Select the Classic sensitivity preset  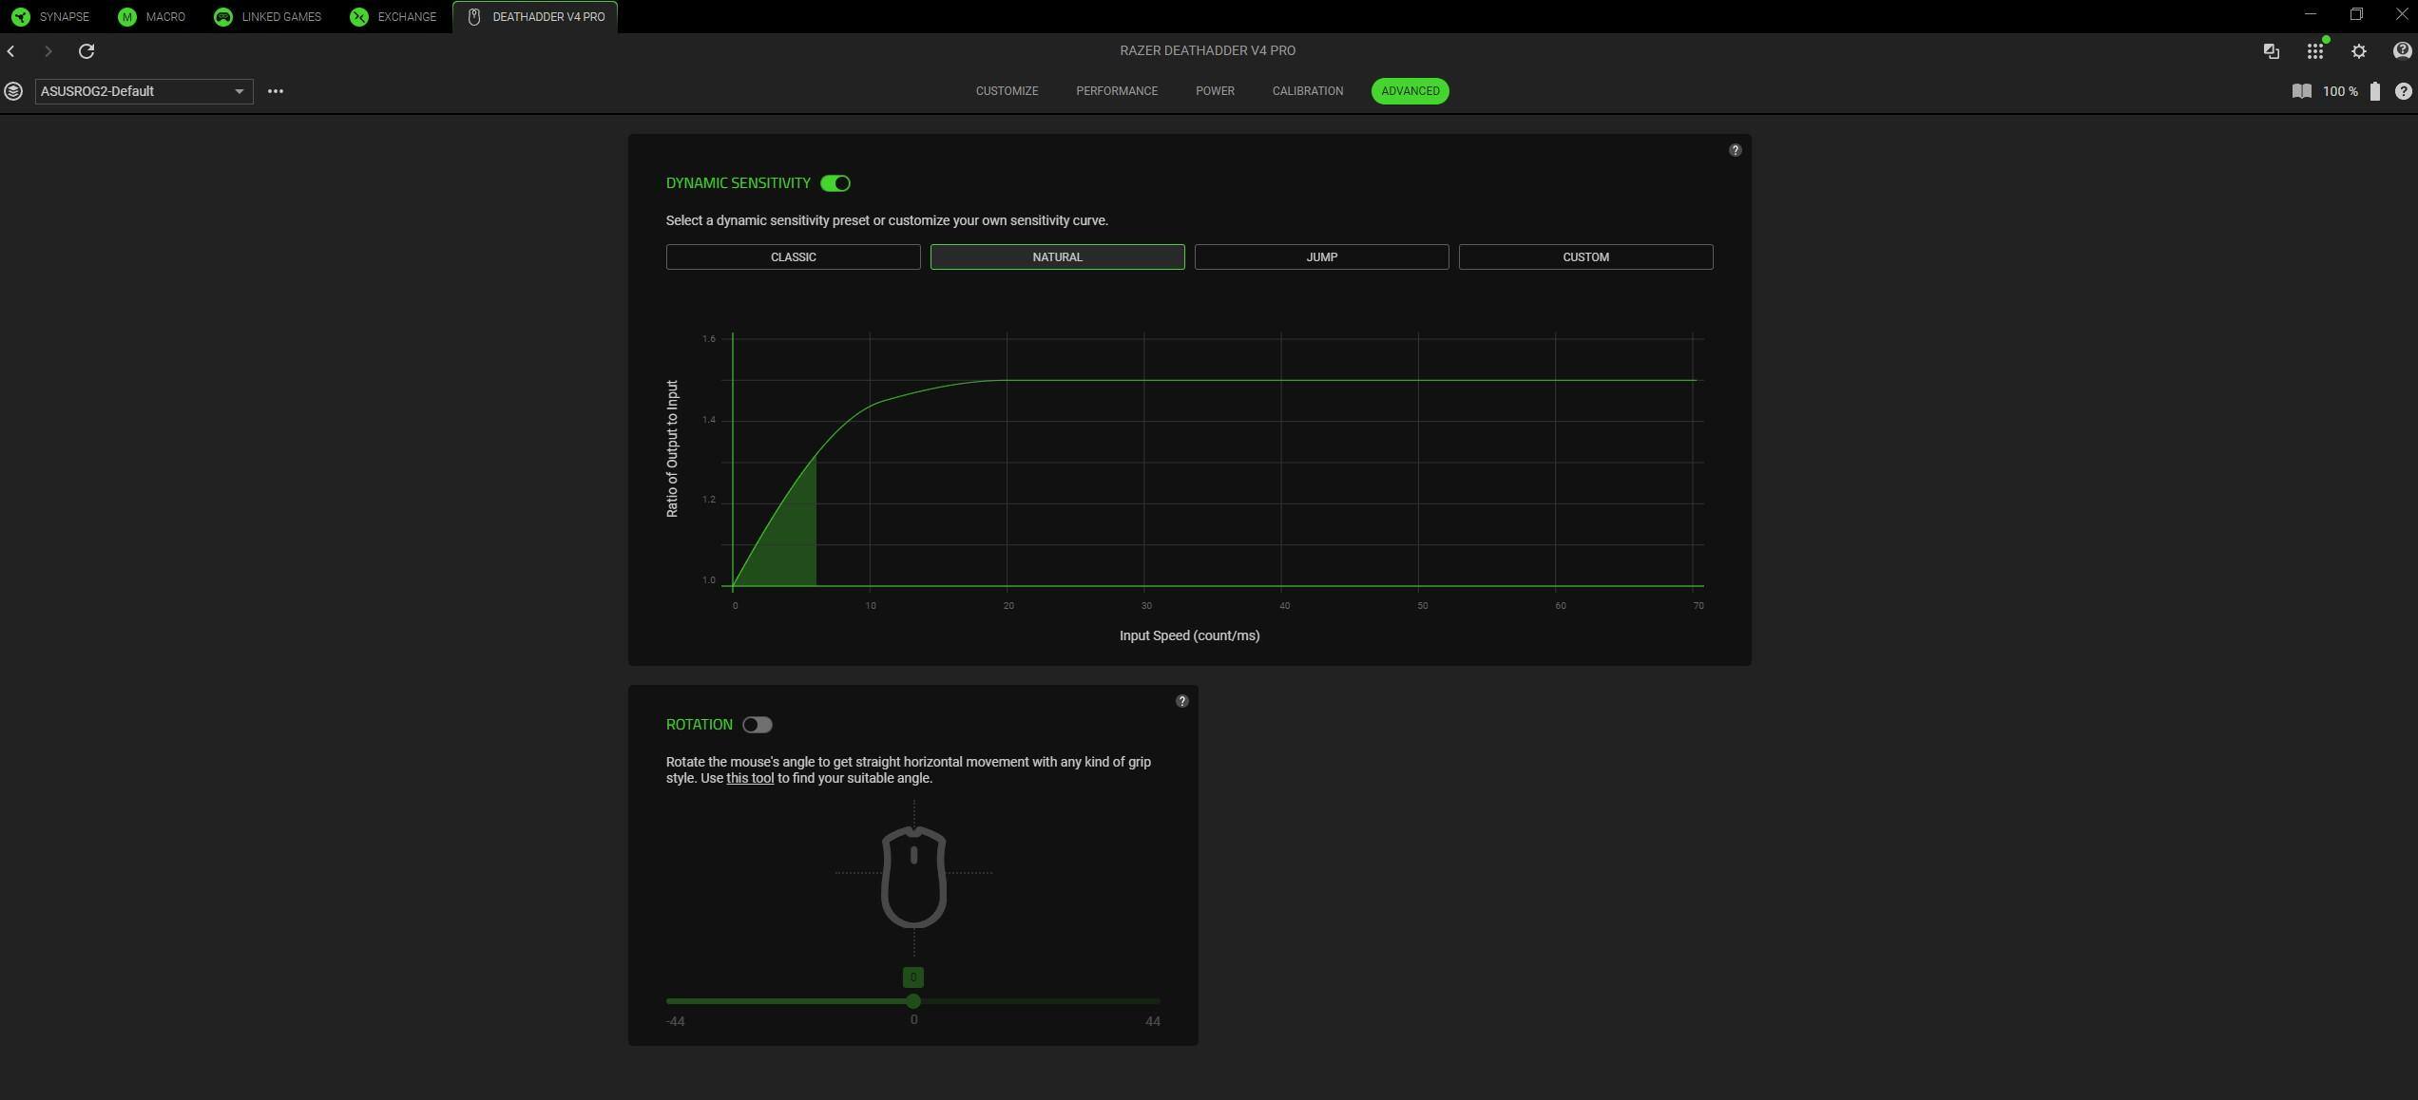[x=793, y=257]
